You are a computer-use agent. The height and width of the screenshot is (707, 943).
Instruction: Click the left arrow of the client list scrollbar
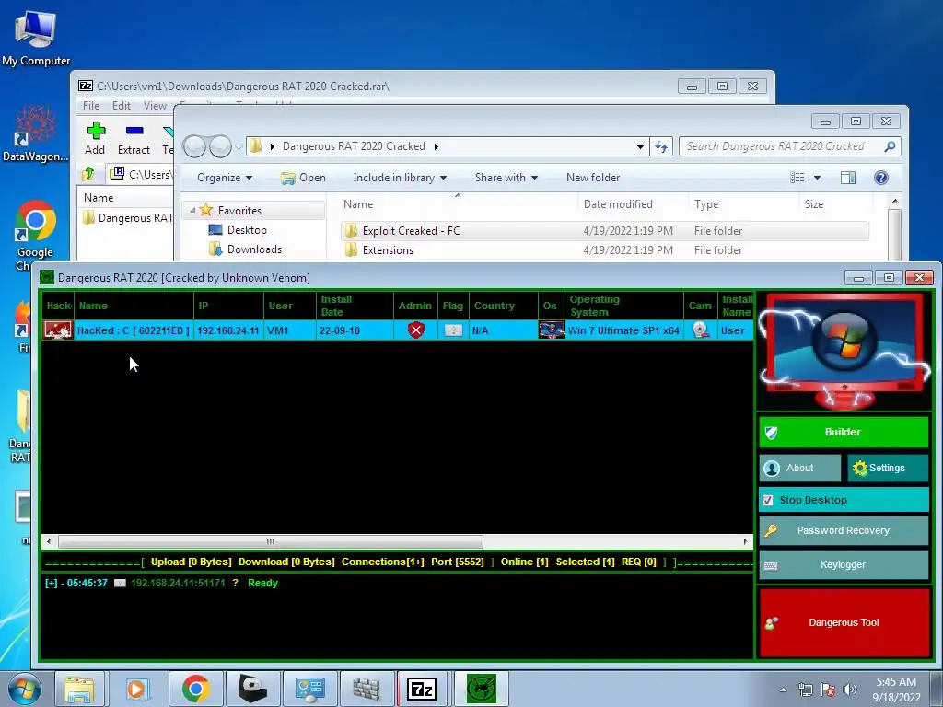click(x=49, y=541)
